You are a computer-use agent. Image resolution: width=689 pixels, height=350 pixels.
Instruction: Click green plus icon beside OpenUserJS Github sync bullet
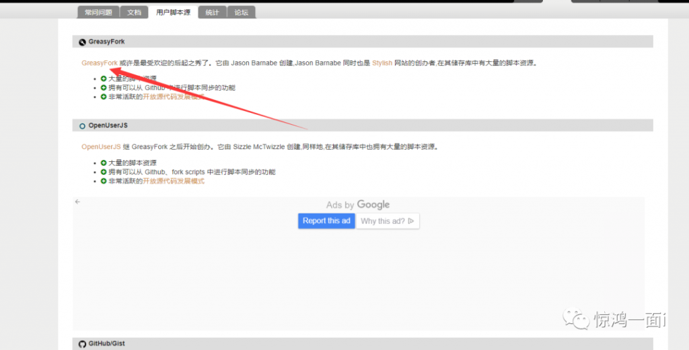tap(104, 172)
